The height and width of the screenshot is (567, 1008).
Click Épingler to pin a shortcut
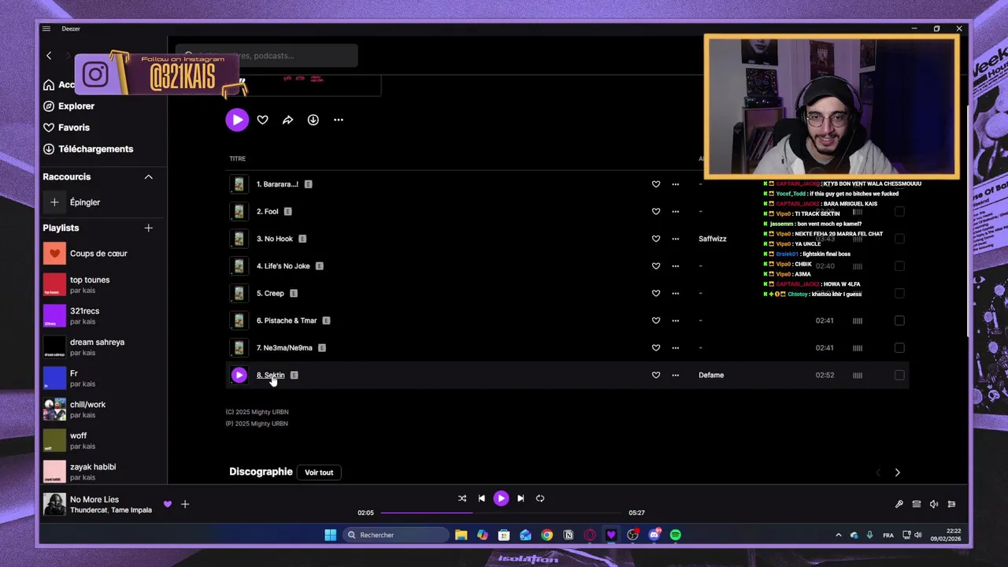[85, 202]
